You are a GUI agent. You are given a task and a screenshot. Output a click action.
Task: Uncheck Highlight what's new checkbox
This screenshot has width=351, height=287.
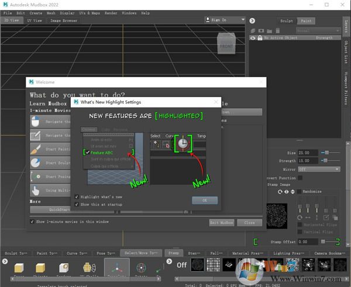(77, 197)
